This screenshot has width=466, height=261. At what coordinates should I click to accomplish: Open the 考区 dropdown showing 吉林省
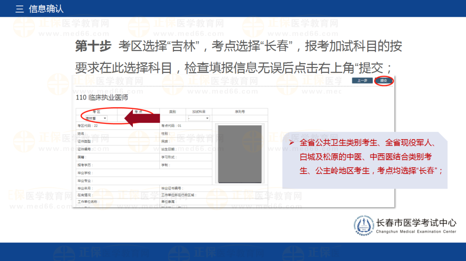(96, 118)
